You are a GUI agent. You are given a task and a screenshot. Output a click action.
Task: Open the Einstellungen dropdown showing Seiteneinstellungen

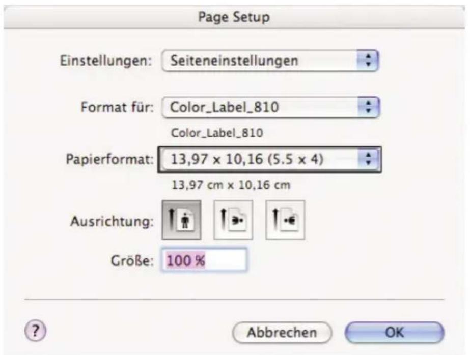tap(270, 61)
